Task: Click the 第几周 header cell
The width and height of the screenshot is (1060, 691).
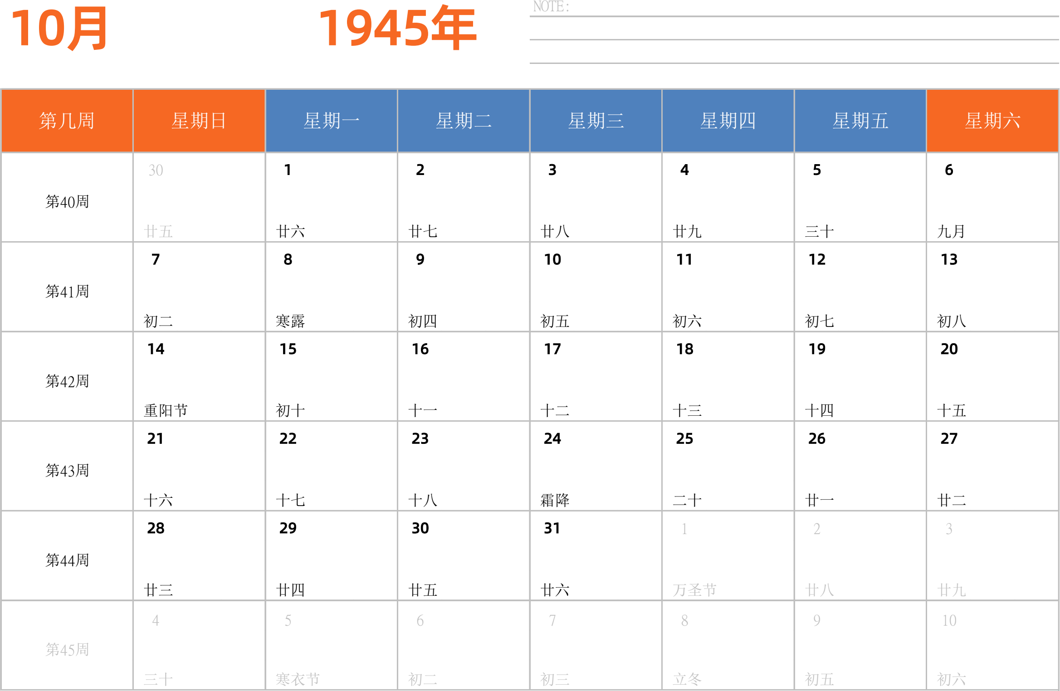Action: tap(67, 121)
